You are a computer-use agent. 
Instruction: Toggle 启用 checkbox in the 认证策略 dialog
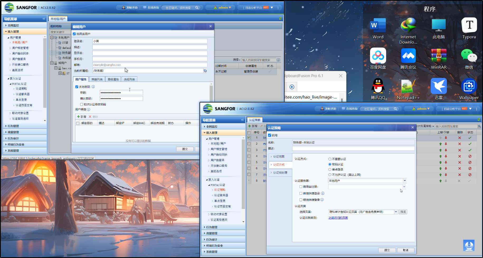(x=270, y=135)
